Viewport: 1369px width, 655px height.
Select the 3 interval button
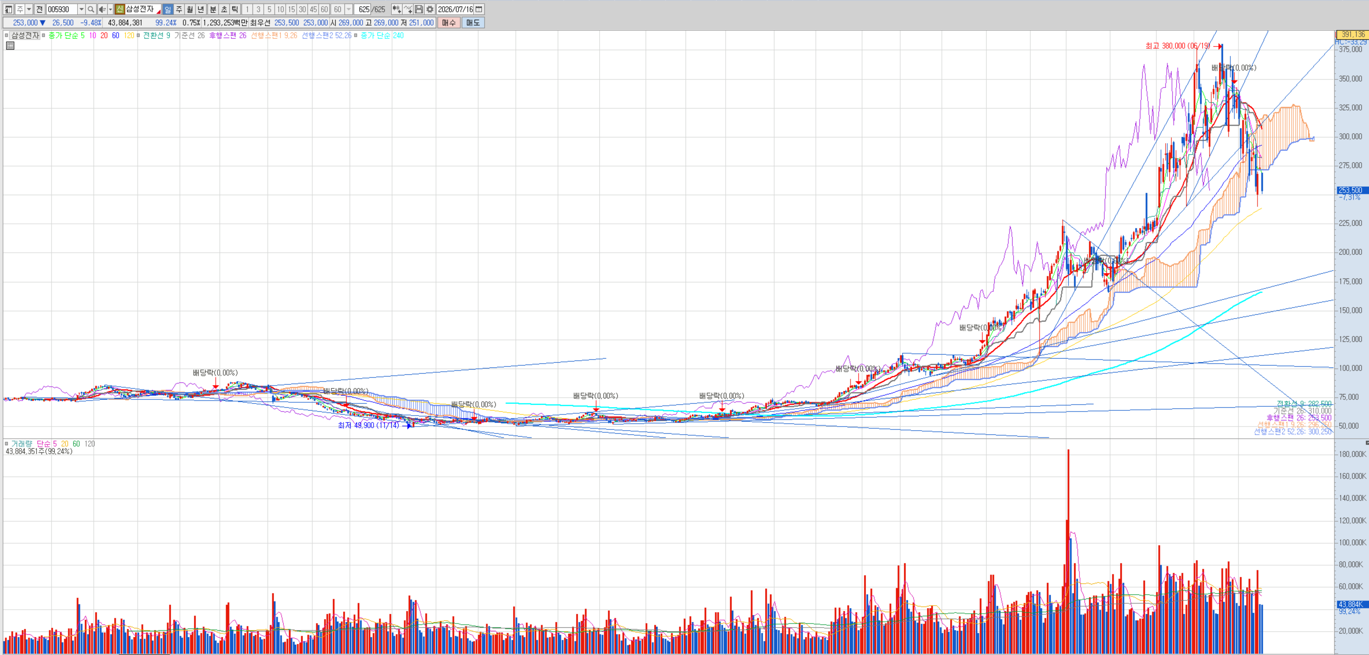(x=258, y=10)
